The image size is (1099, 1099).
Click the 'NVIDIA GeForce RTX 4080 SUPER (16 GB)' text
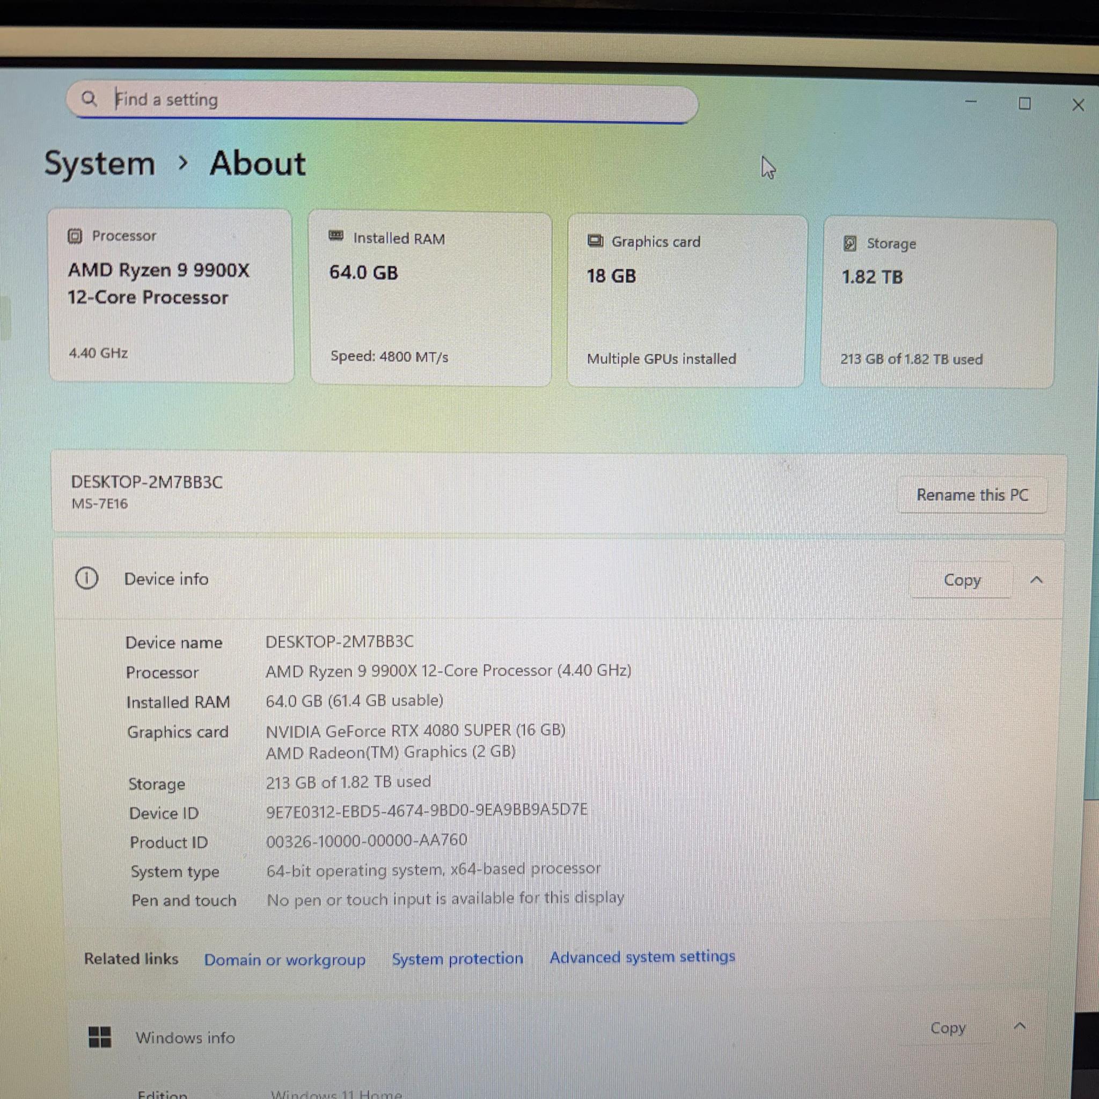pos(415,730)
